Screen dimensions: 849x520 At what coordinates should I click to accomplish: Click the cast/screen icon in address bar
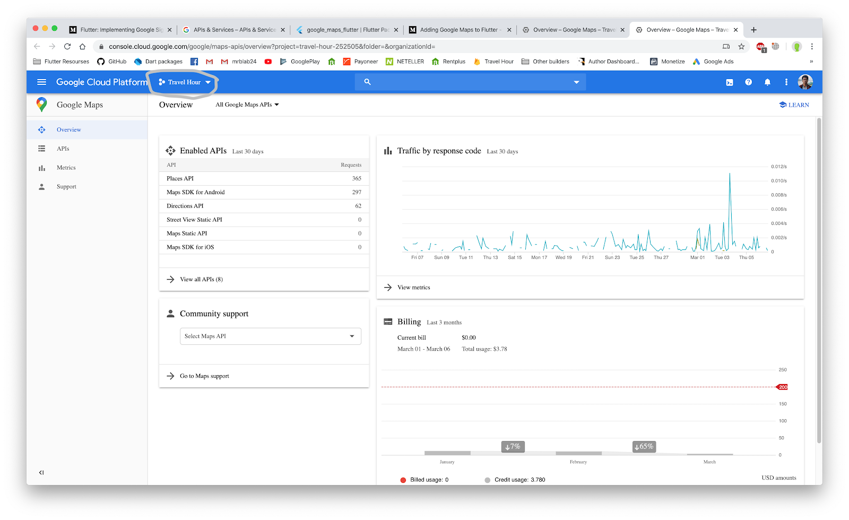pyautogui.click(x=726, y=47)
